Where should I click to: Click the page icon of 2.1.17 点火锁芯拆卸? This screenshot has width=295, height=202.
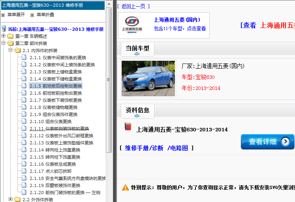click(24, 171)
